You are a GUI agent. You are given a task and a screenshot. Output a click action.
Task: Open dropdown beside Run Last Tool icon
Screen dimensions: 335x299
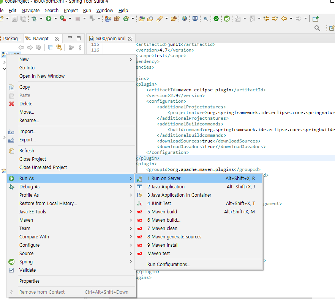pyautogui.click(x=70, y=19)
